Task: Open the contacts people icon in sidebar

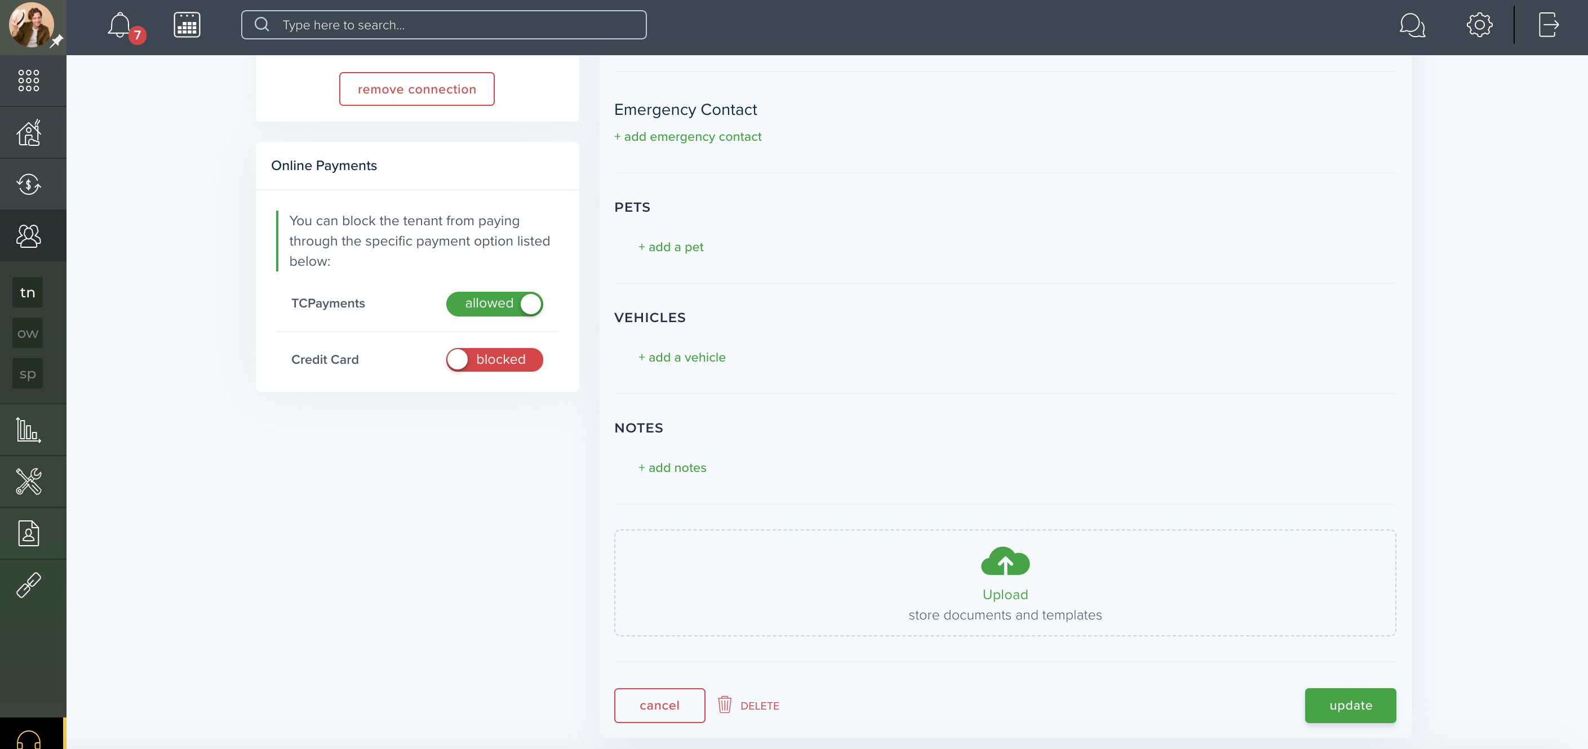Action: 28,236
